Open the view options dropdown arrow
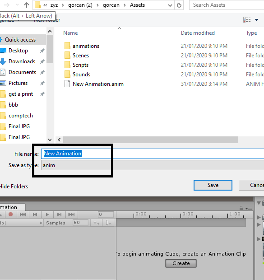264x280 pixels. (x=256, y=19)
